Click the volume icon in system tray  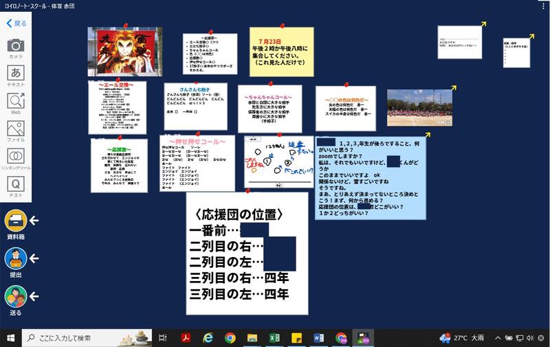pyautogui.click(x=529, y=337)
